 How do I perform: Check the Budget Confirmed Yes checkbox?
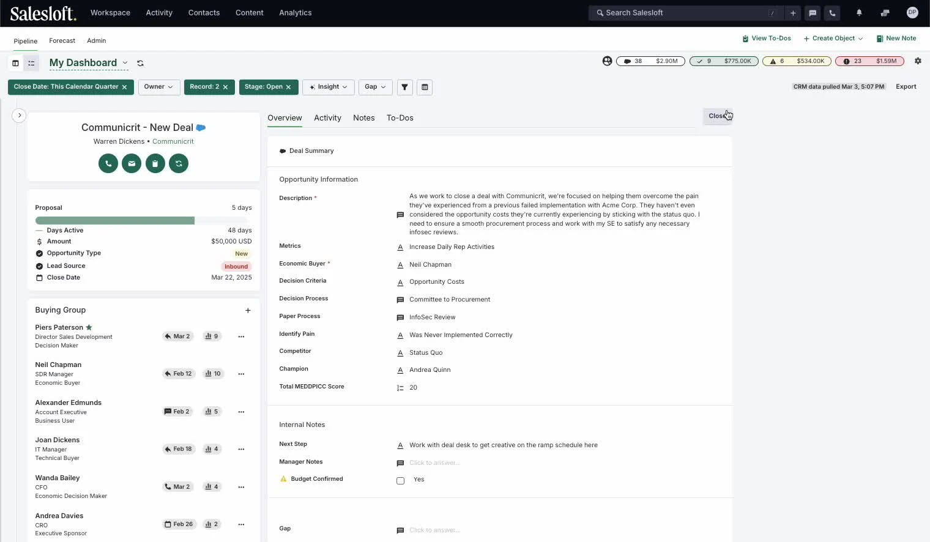click(400, 481)
